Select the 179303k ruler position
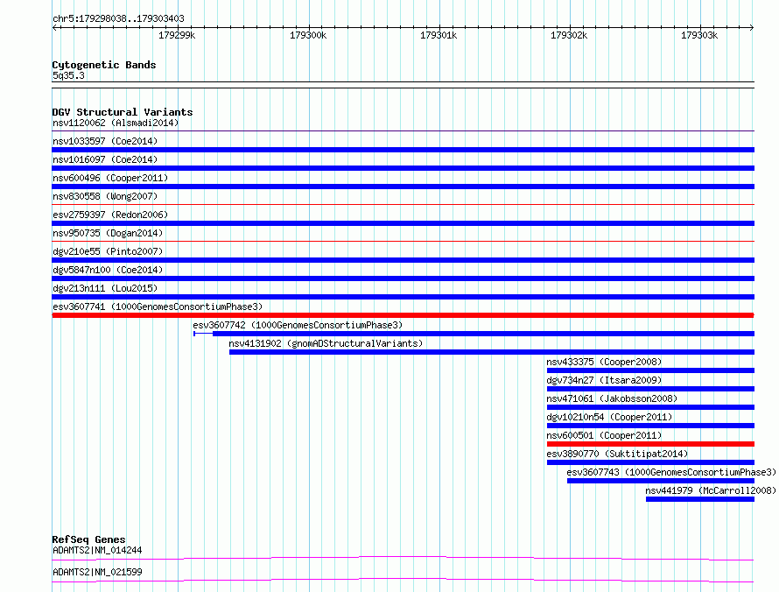This screenshot has width=779, height=592. [699, 35]
